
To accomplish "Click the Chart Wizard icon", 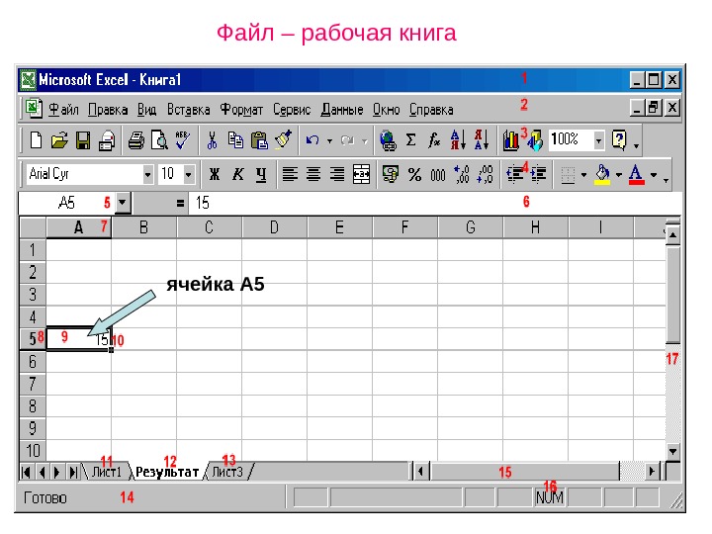I will pyautogui.click(x=510, y=140).
